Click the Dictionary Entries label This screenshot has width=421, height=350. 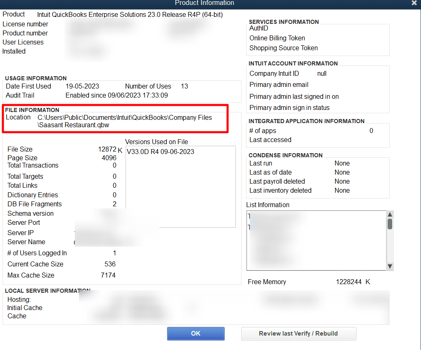(33, 195)
